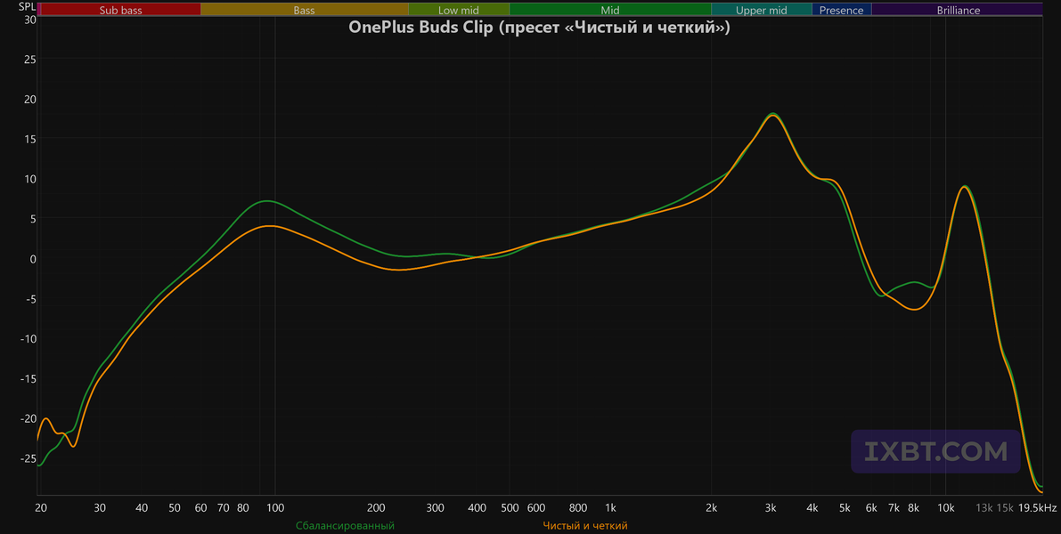Click the 15k frequency axis label
Screen dimensions: 1061x534
pyautogui.click(x=1005, y=508)
